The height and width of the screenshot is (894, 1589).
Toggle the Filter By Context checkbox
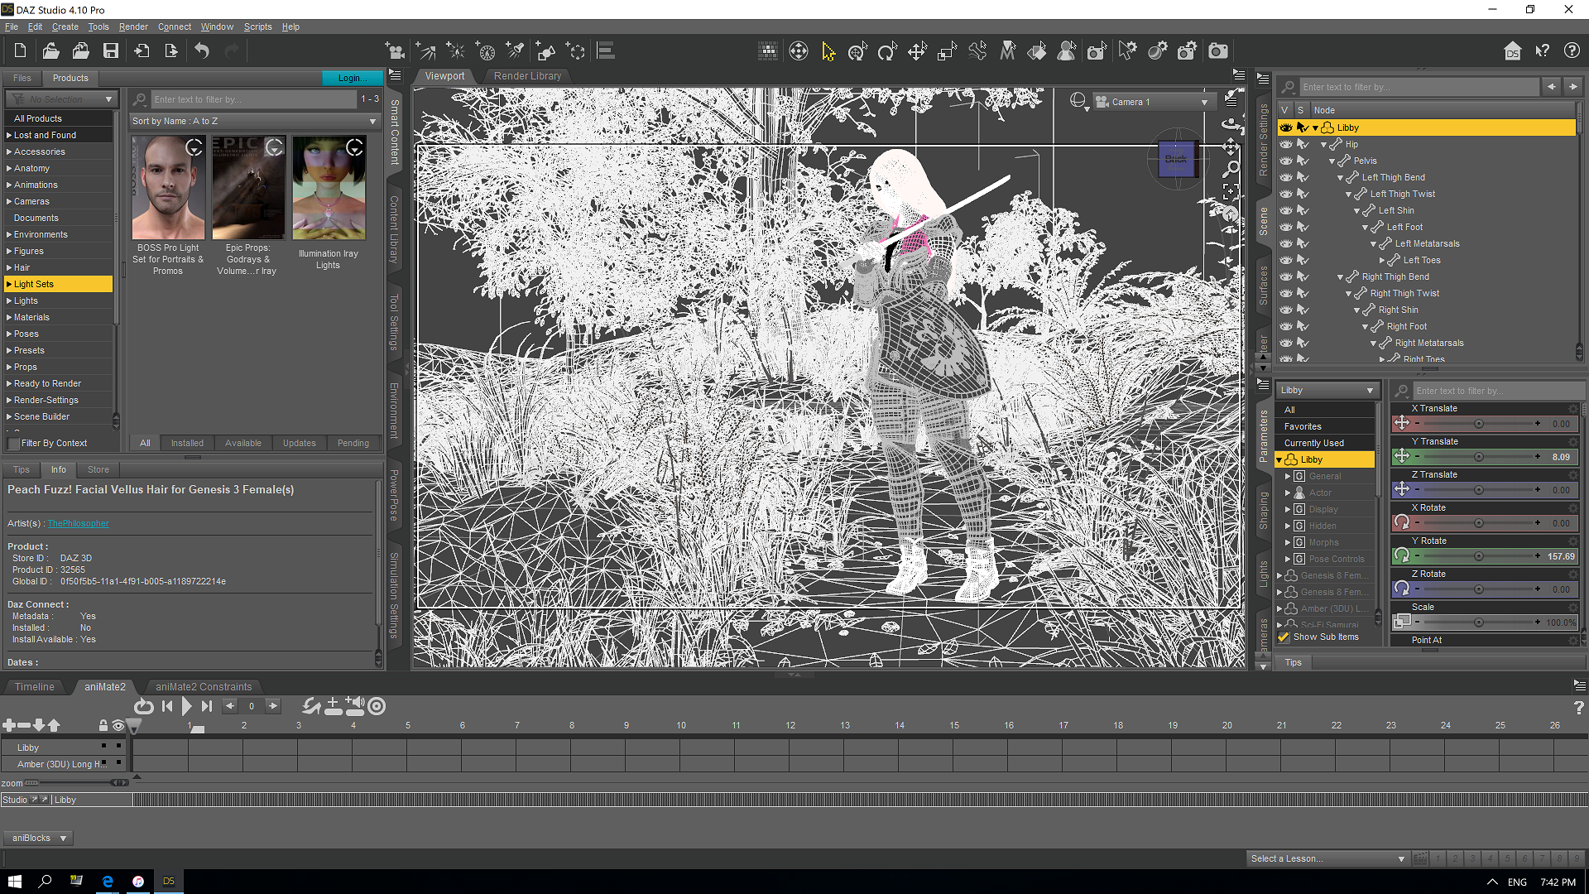click(13, 444)
